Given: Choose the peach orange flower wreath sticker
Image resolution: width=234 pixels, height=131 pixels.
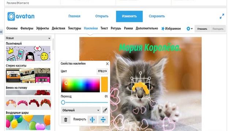Looking at the screenshot, I should click(11, 103).
